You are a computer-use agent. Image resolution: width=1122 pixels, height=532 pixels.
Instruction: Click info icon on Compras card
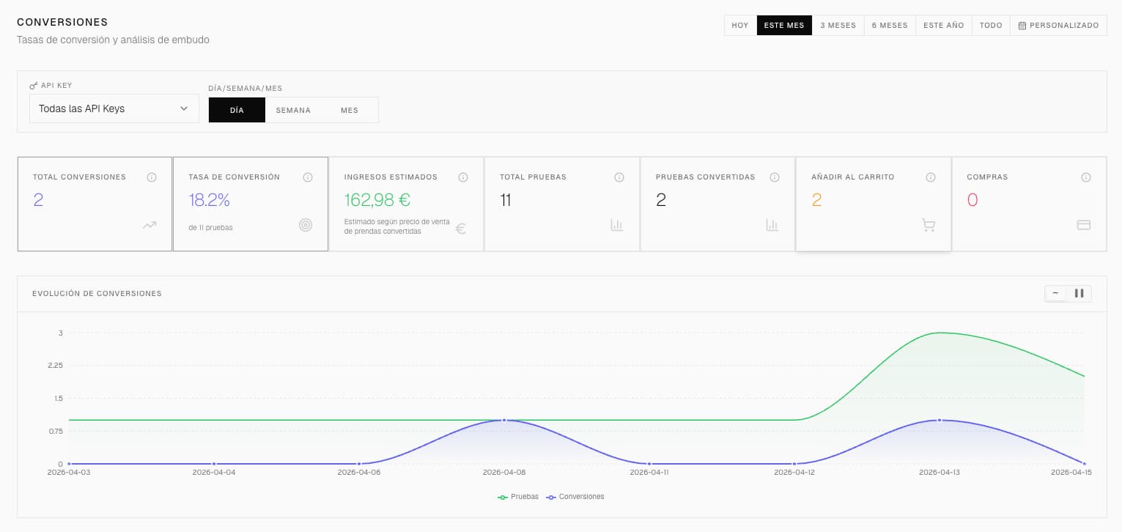click(x=1086, y=177)
